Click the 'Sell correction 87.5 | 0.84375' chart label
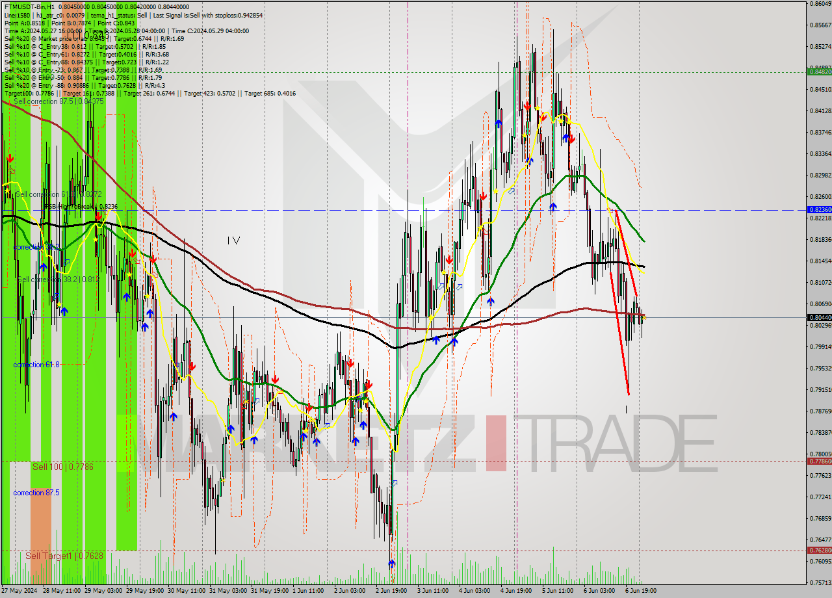The image size is (832, 598). [x=58, y=101]
